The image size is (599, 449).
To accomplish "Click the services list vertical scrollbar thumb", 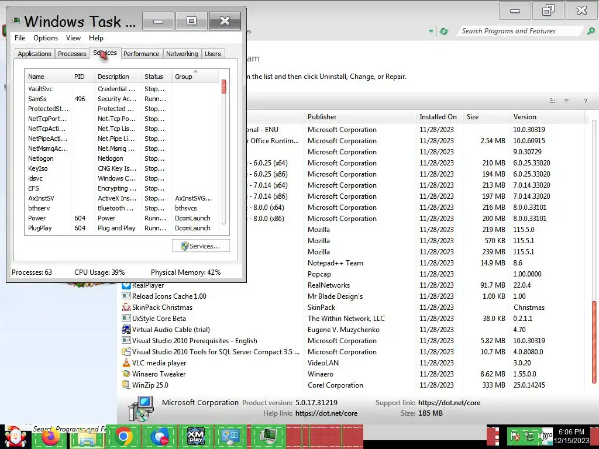I will point(224,87).
